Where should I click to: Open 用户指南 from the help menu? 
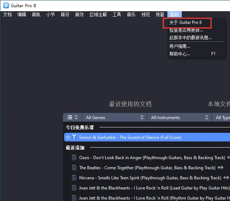pos(180,46)
